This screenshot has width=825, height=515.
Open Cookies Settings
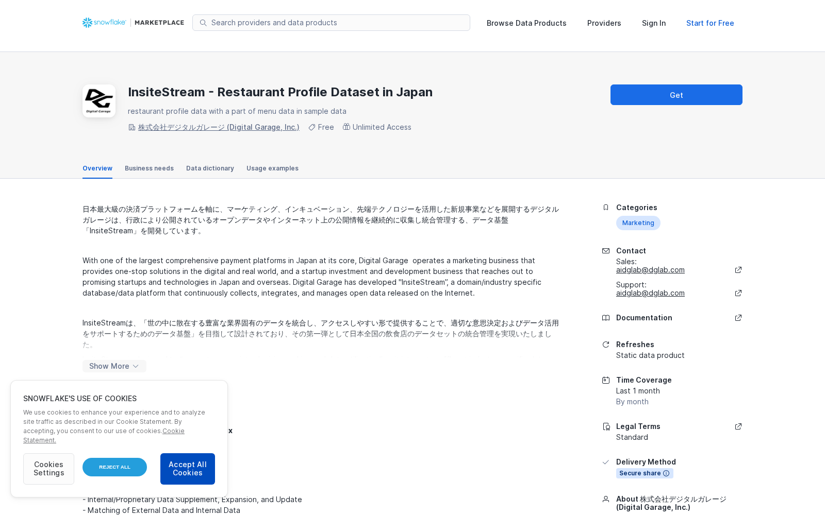48,469
